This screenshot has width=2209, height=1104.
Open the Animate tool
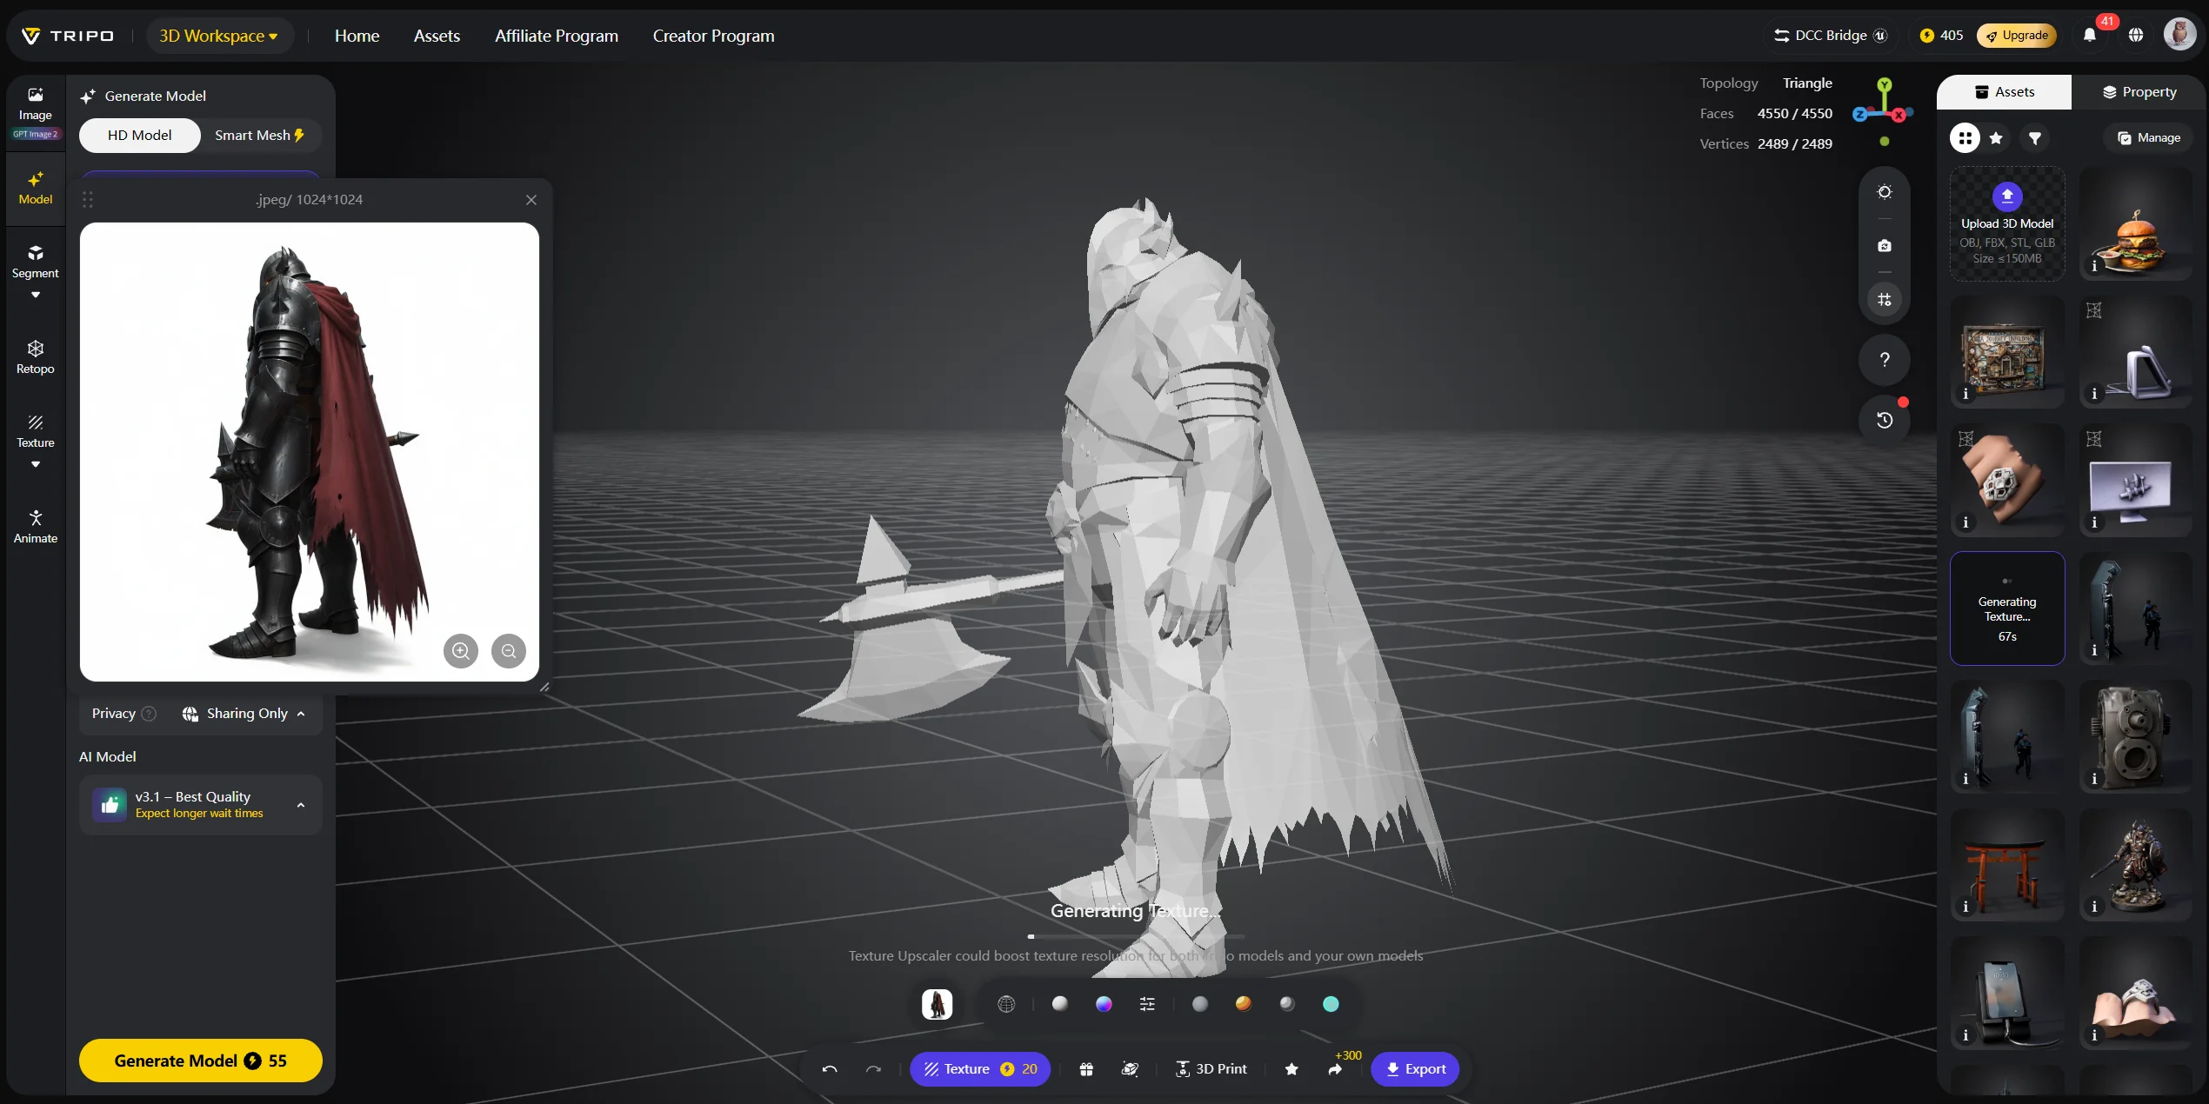click(35, 527)
